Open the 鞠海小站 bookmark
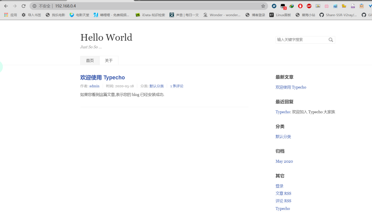The width and height of the screenshot is (372, 216). [x=305, y=15]
